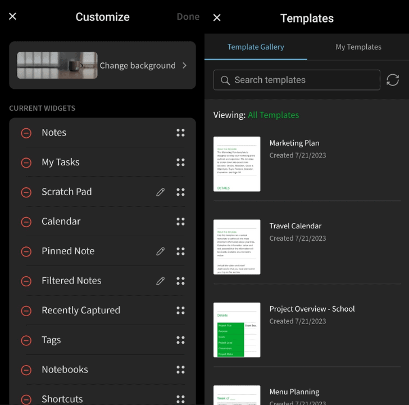Open the All Templates viewing filter
409x405 pixels.
[274, 115]
